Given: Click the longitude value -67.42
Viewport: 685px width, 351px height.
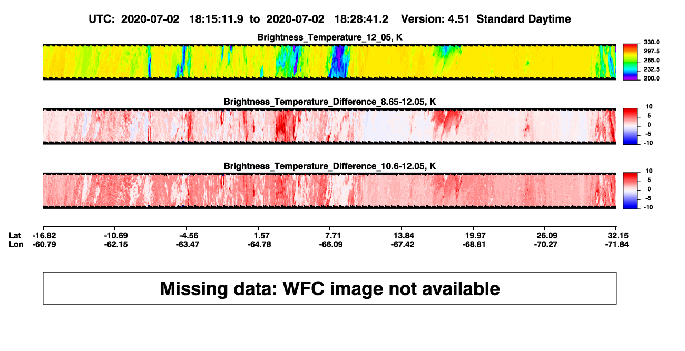Looking at the screenshot, I should (402, 244).
